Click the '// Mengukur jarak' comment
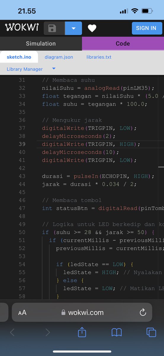Viewport: 164px width, 356px height. pyautogui.click(x=72, y=120)
